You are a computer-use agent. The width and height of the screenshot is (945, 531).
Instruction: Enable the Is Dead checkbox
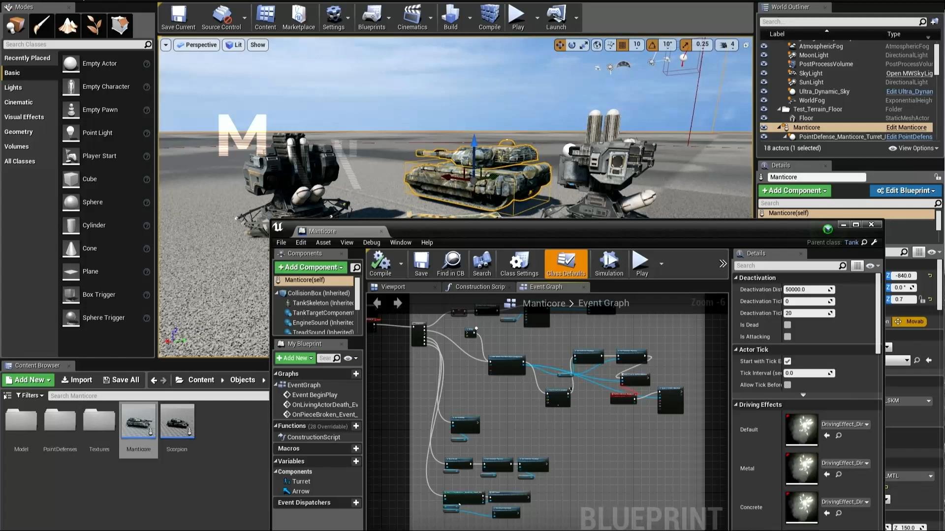(x=787, y=325)
